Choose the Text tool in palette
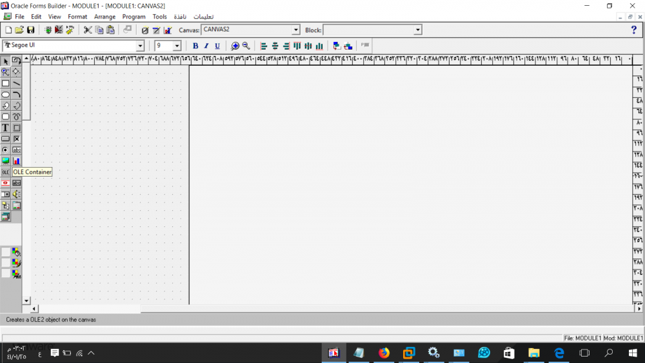 (x=6, y=128)
